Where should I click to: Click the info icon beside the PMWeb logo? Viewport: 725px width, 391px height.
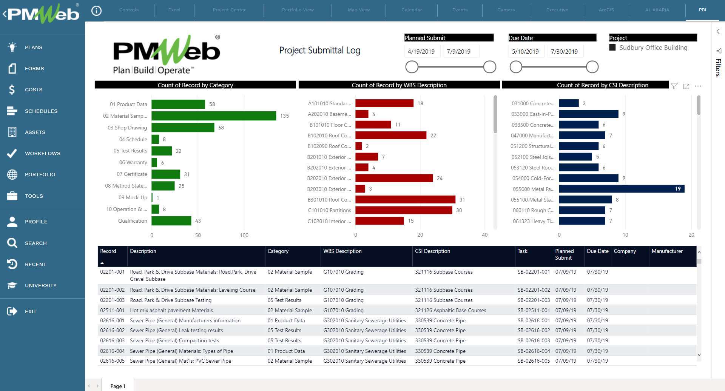point(96,11)
